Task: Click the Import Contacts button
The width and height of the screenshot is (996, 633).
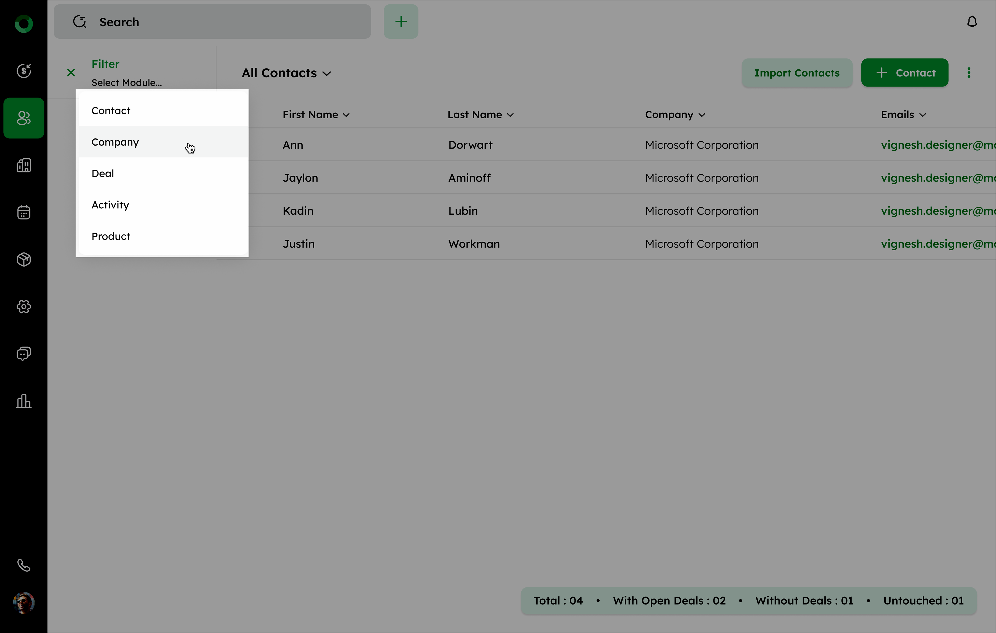Action: (x=797, y=73)
